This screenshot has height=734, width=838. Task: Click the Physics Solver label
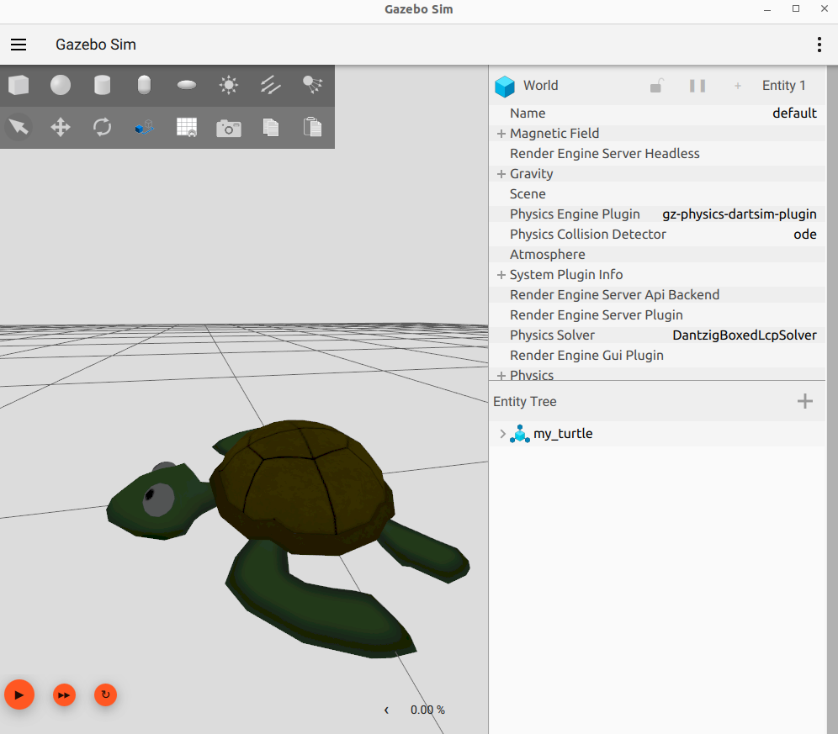pos(552,335)
